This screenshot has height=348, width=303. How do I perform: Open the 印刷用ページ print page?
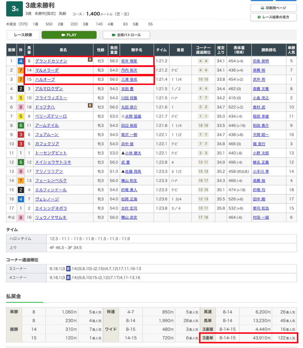point(273,8)
